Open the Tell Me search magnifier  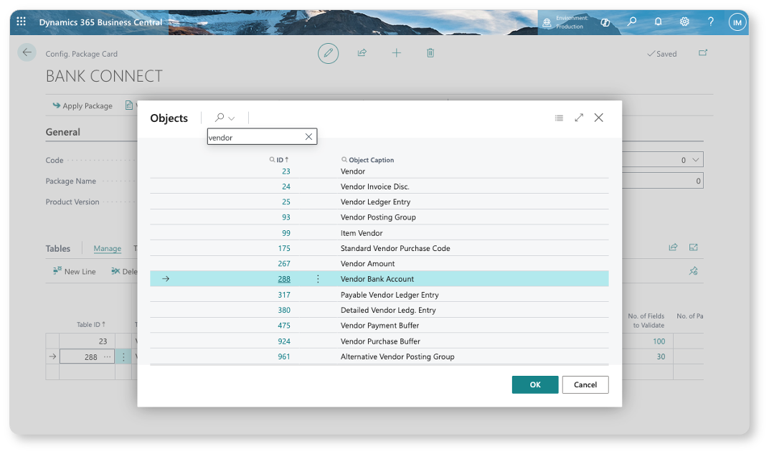tap(632, 22)
